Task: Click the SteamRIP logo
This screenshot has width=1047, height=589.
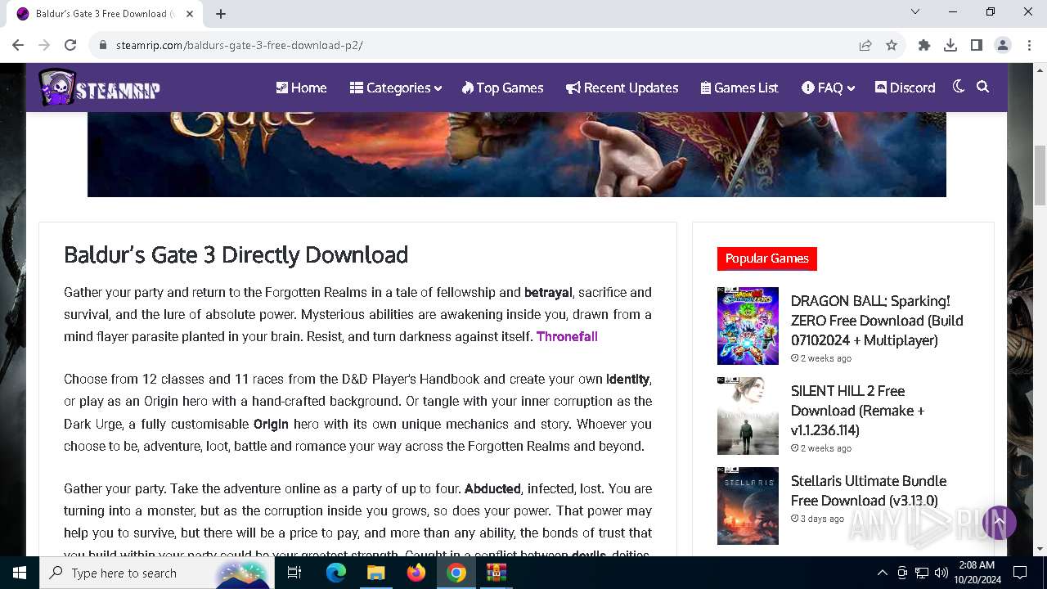Action: click(x=99, y=88)
